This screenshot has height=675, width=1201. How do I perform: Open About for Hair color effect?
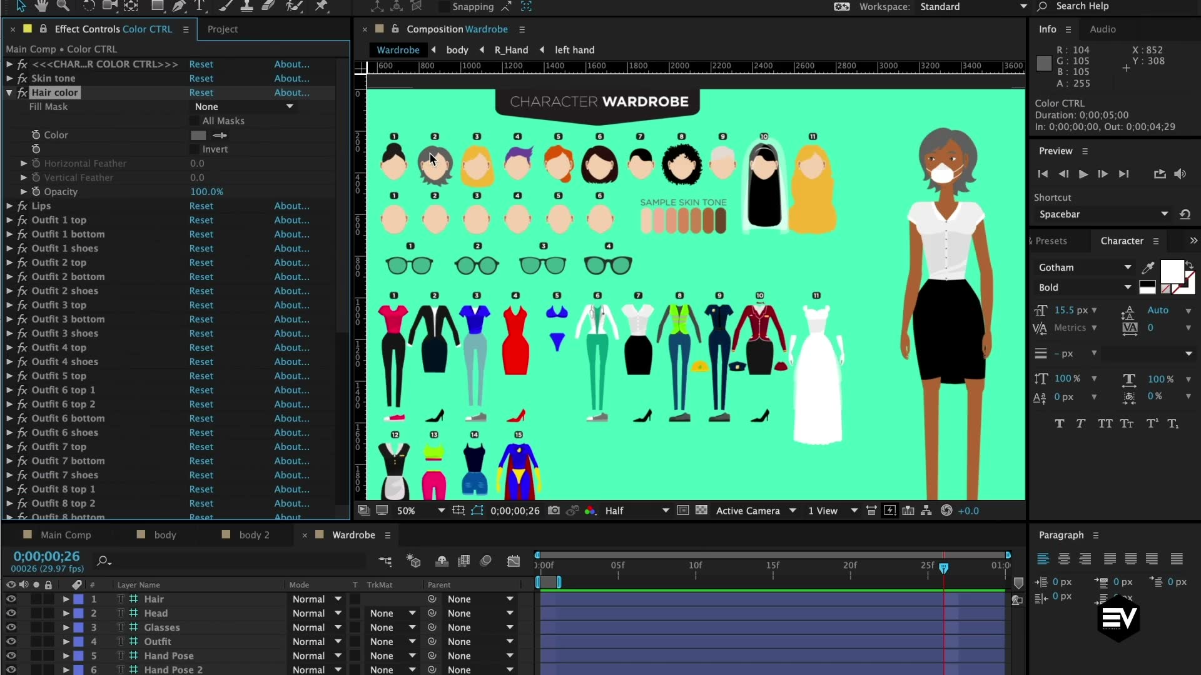pyautogui.click(x=291, y=92)
